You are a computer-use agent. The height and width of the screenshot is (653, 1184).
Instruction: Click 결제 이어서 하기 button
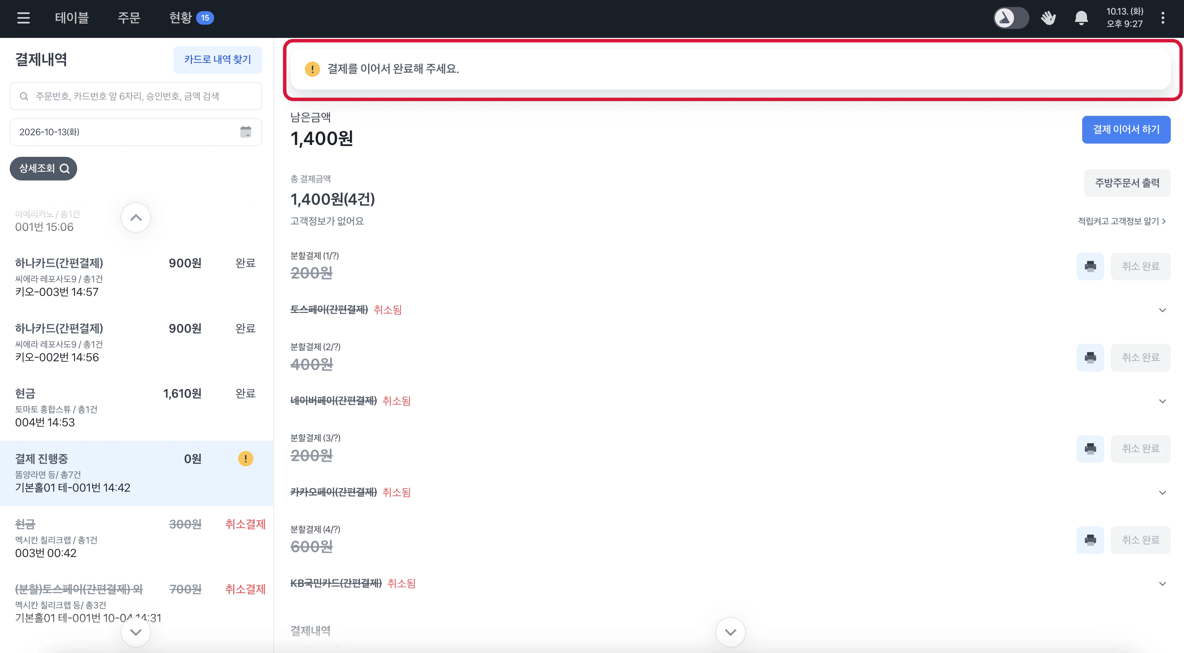coord(1126,130)
